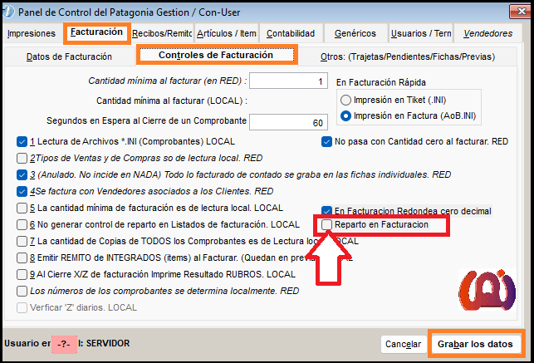Viewport: 534px width, 363px height.
Task: Enable cantidad de Copias de TODOS checkbox
Action: coord(22,242)
